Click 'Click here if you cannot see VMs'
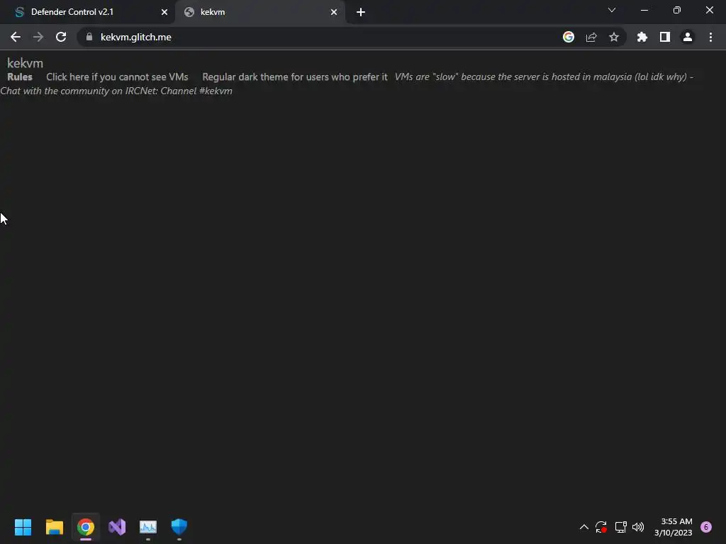 117,76
